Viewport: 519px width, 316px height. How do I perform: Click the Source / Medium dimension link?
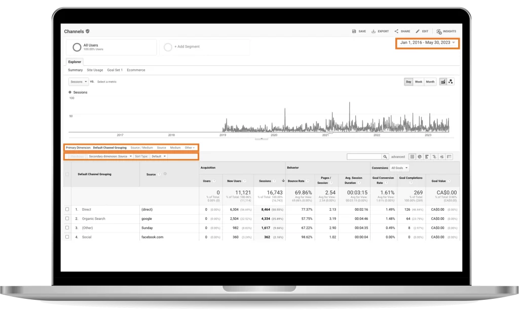tap(141, 147)
